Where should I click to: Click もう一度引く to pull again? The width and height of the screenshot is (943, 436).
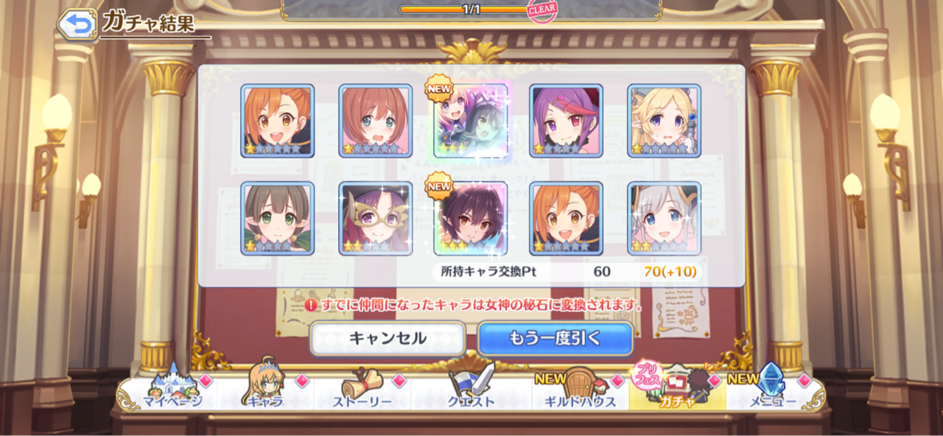coord(555,339)
